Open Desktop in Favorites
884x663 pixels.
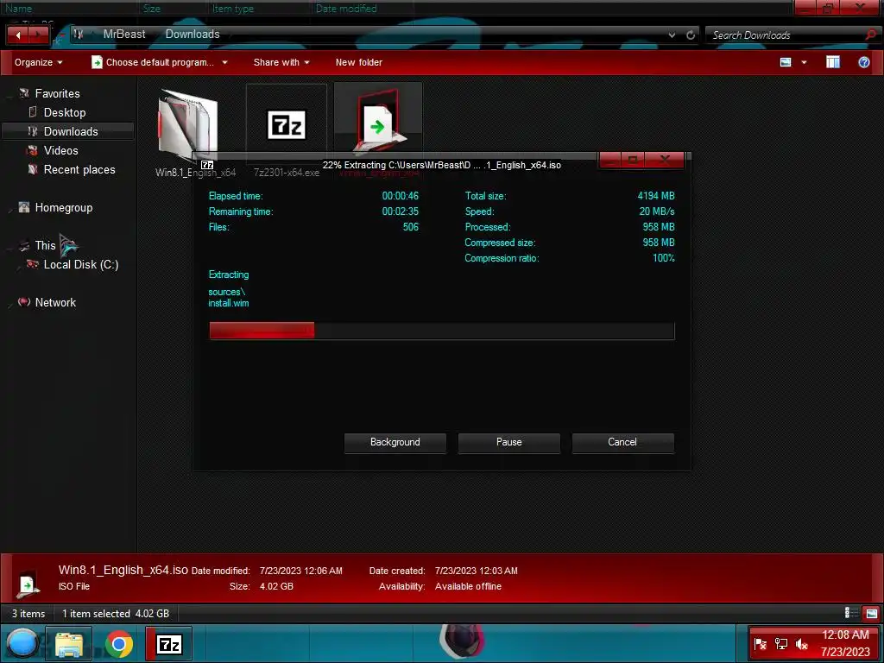64,112
